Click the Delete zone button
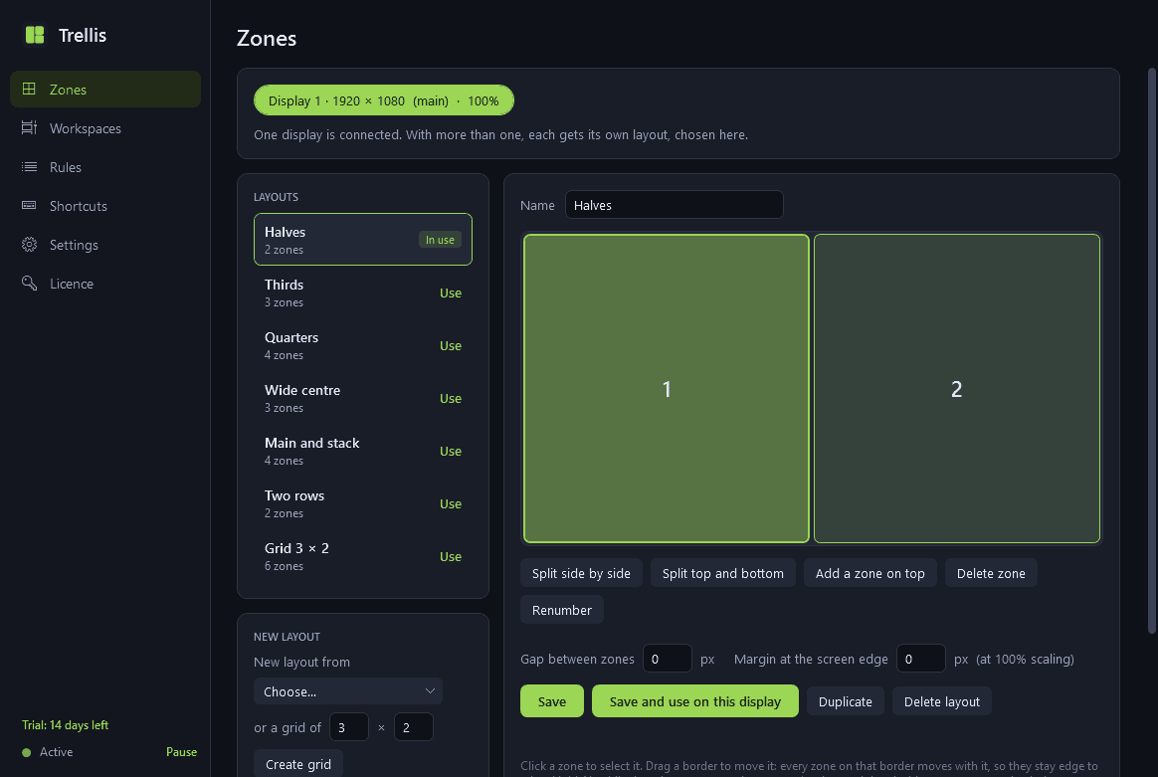This screenshot has height=777, width=1158. (991, 573)
